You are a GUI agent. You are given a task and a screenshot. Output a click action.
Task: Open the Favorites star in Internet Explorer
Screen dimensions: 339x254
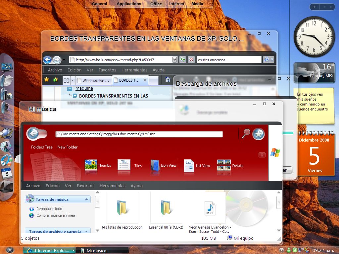pyautogui.click(x=46, y=80)
